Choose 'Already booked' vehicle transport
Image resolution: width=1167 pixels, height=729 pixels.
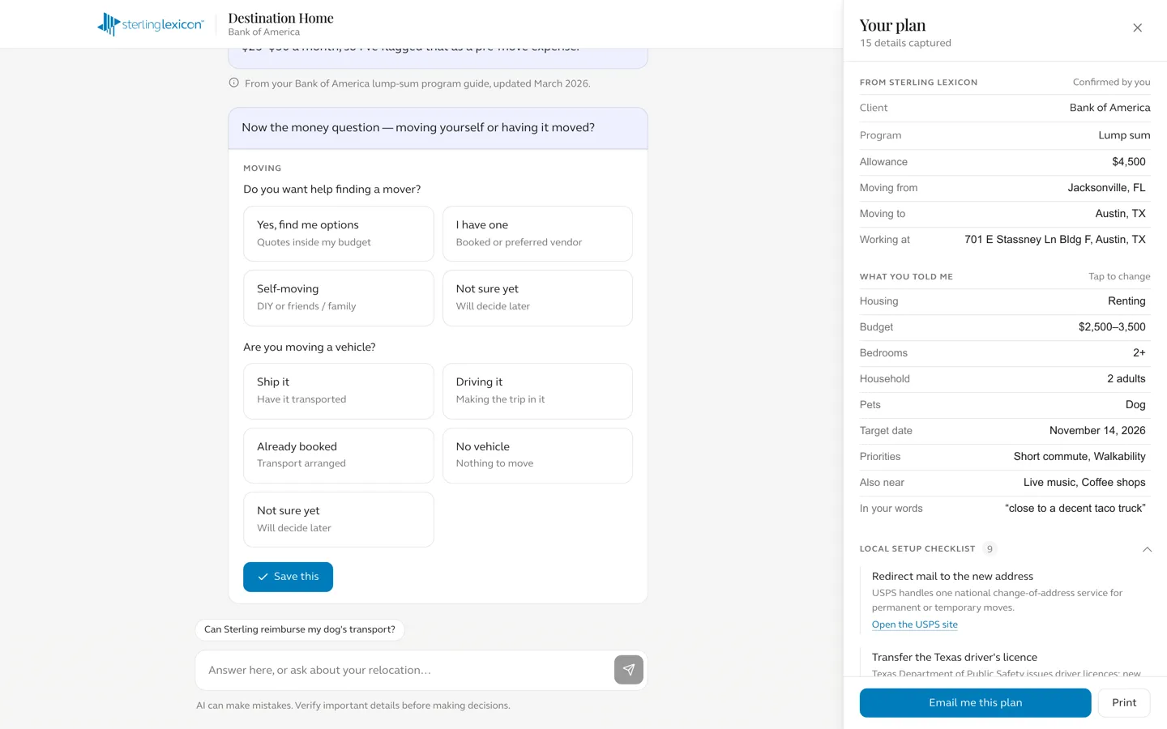click(x=339, y=455)
